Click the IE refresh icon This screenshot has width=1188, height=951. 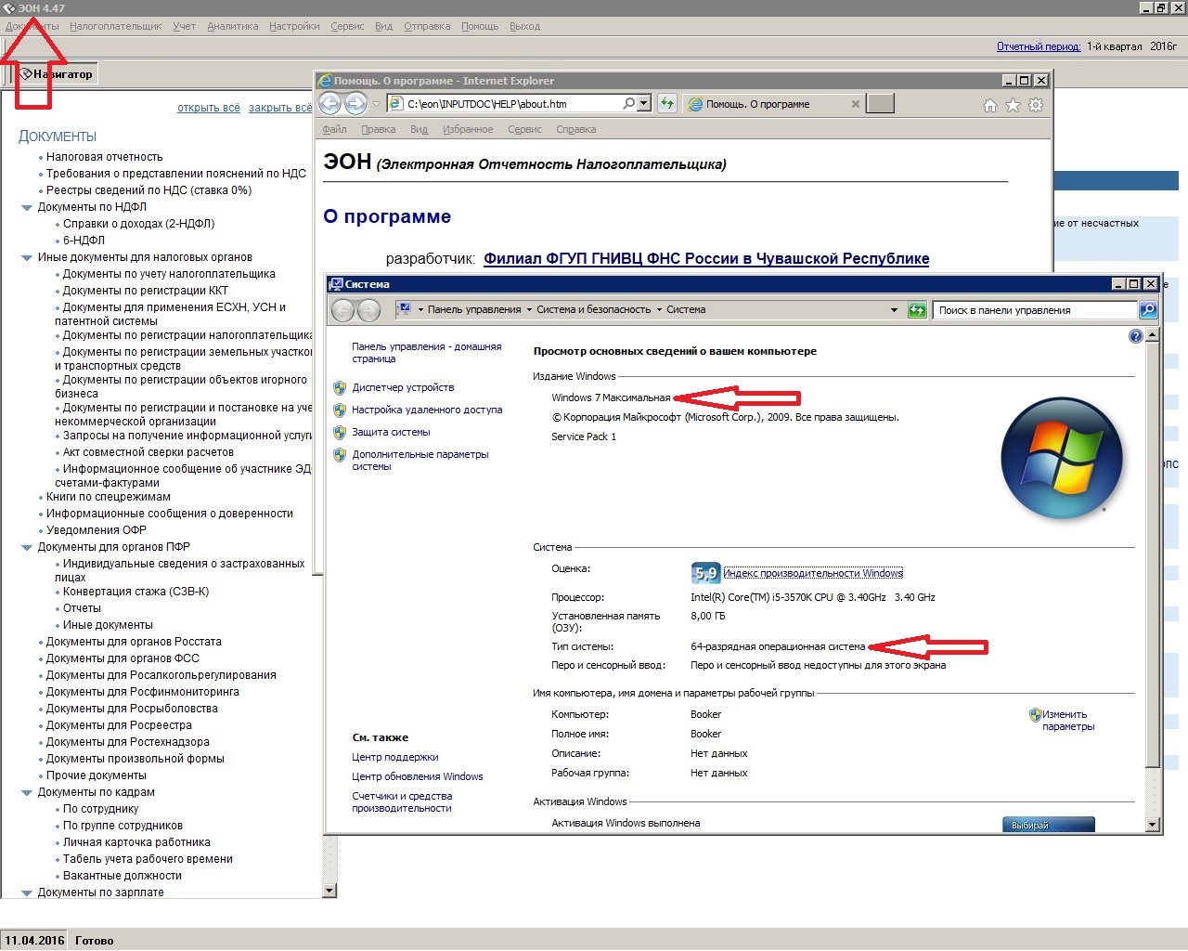pos(666,103)
